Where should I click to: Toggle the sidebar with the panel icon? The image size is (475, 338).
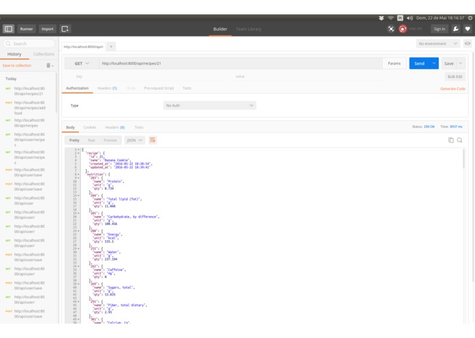point(8,29)
